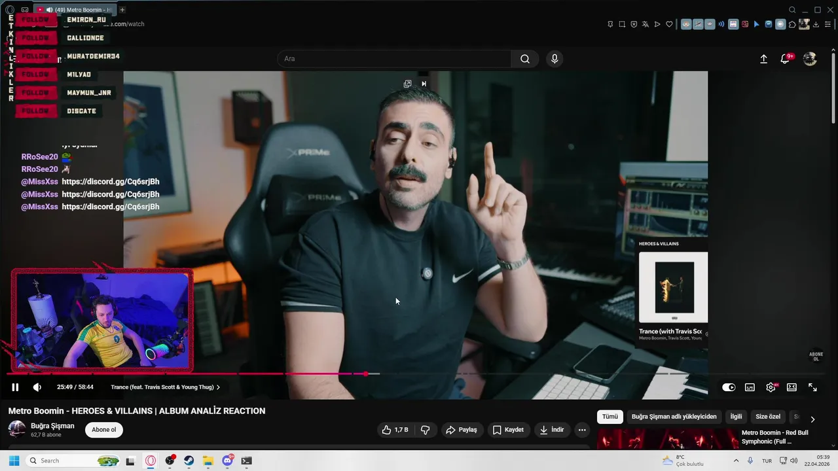Open the Buğra Şişman channel link

[52, 426]
